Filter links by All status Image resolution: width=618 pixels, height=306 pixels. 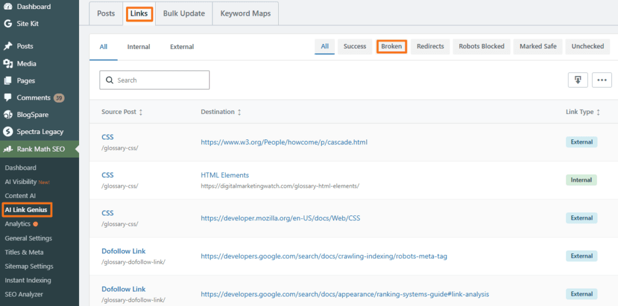click(x=324, y=46)
